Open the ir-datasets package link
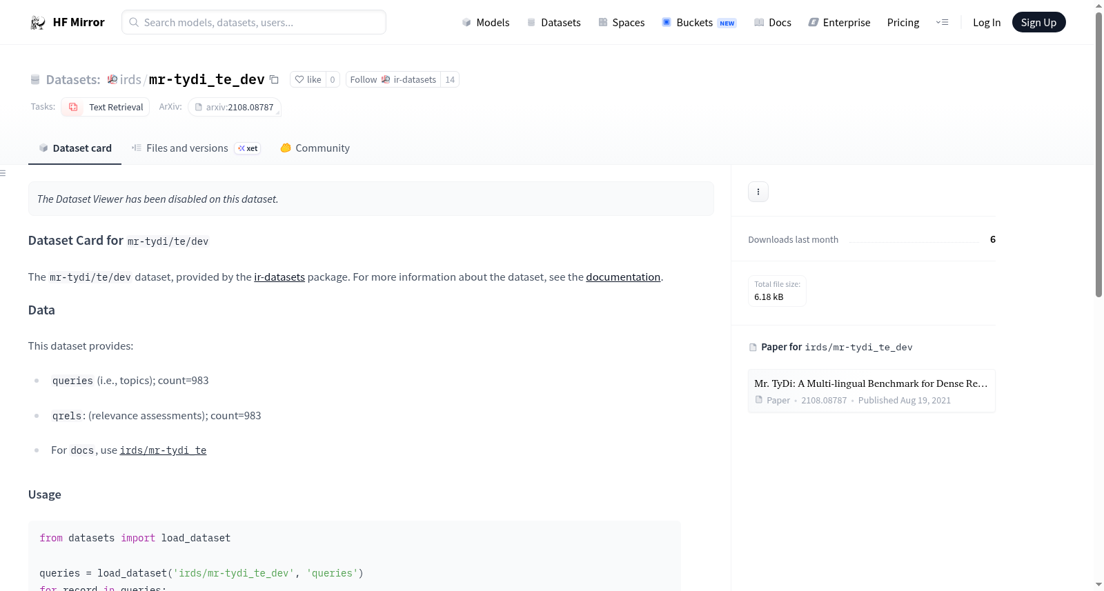 [279, 277]
